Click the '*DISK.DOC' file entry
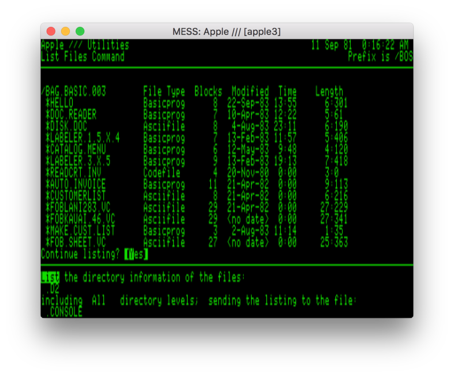 tap(67, 127)
